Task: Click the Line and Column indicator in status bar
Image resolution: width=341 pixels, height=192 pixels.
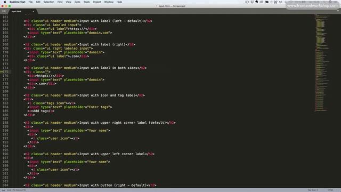Action: [17, 190]
